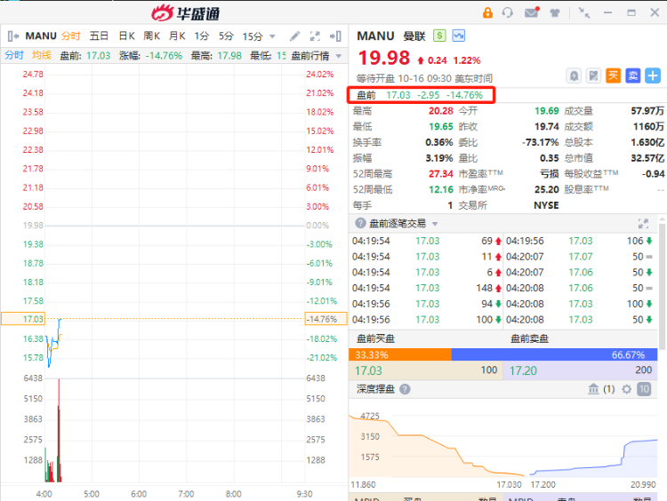Collapse left panel icon beside MANU

pyautogui.click(x=13, y=36)
